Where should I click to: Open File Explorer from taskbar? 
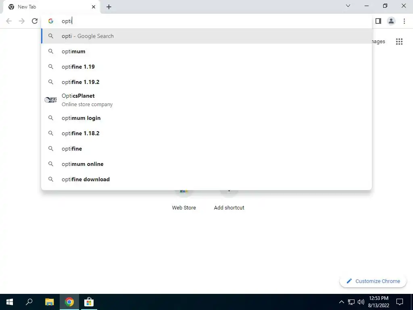(49, 302)
